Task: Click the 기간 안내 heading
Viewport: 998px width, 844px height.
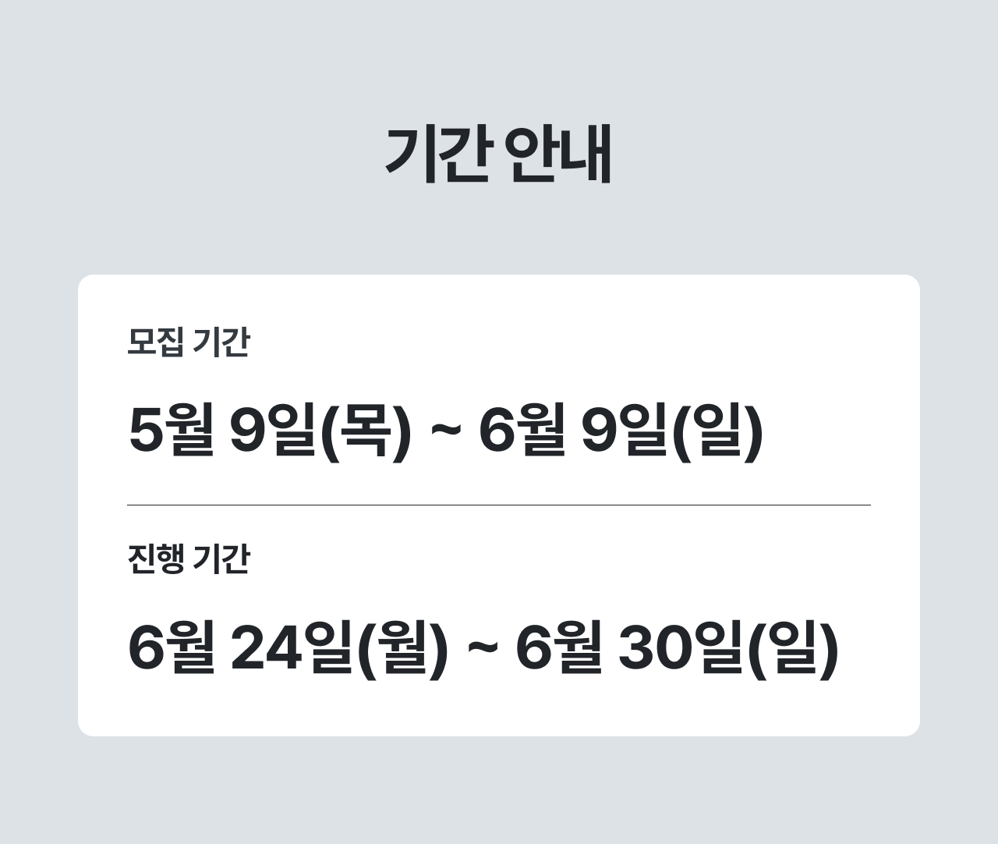Action: 499,154
